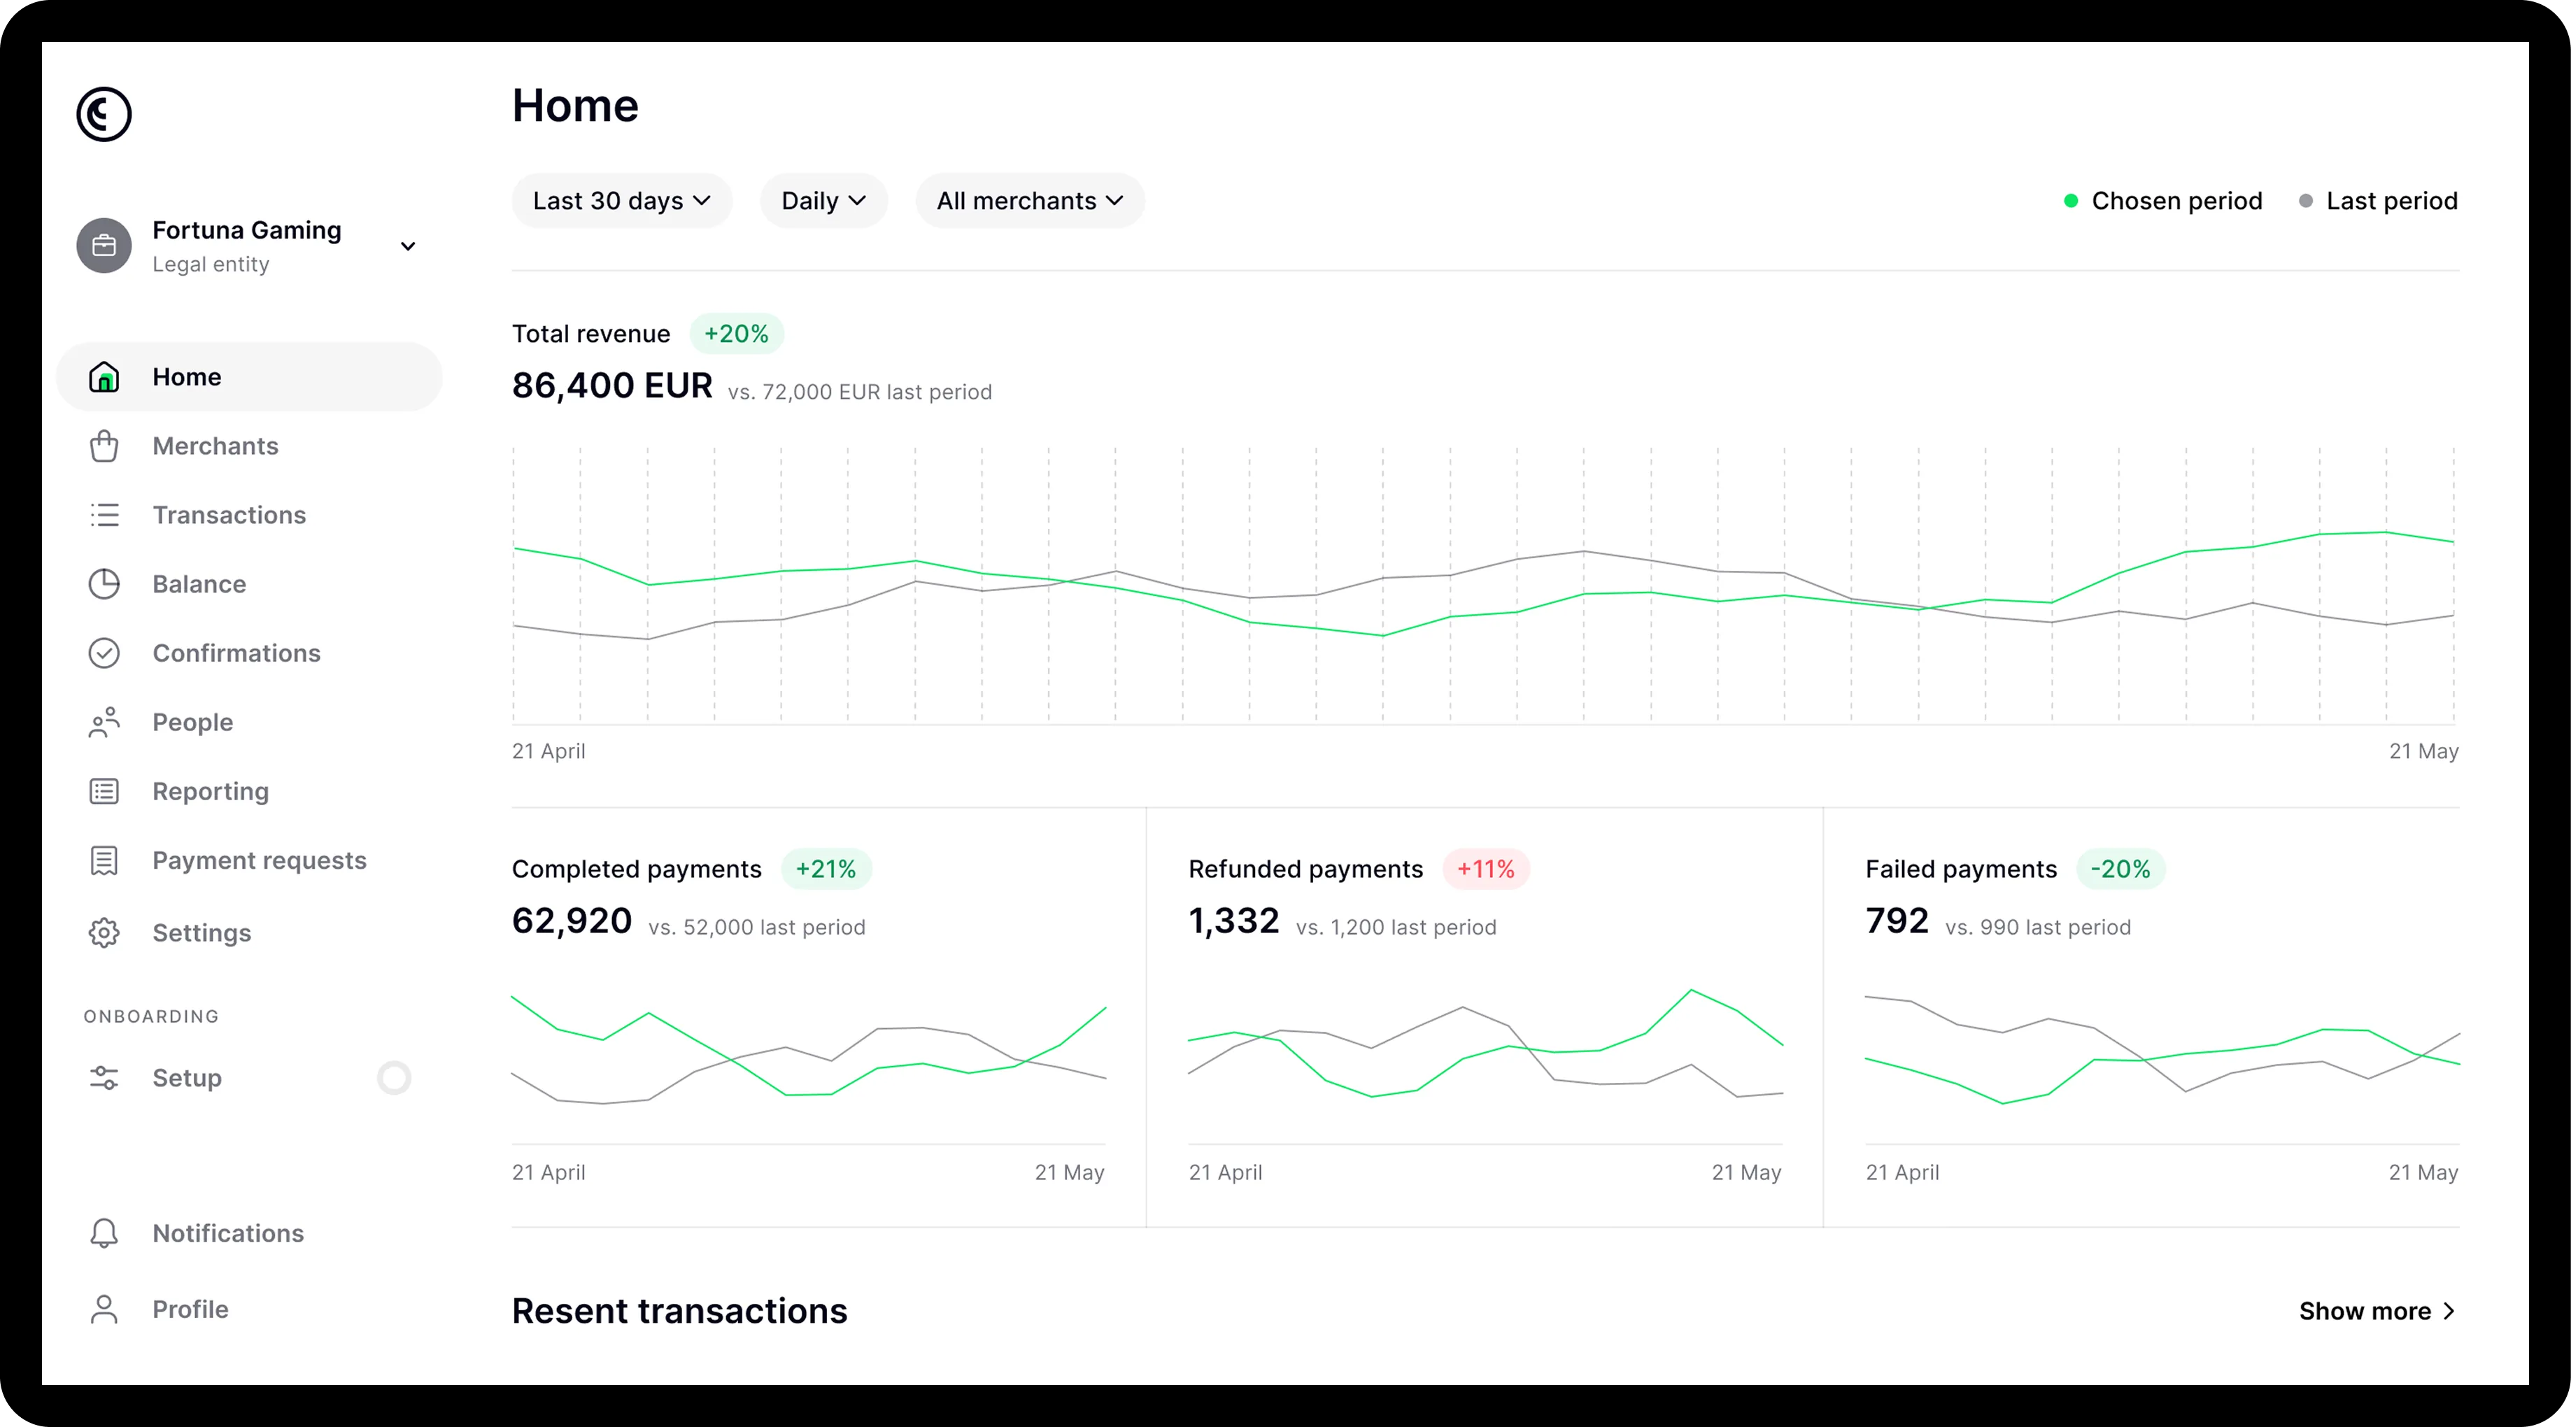Click the green Chosen period legend dot
Image resolution: width=2571 pixels, height=1427 pixels.
click(2071, 201)
